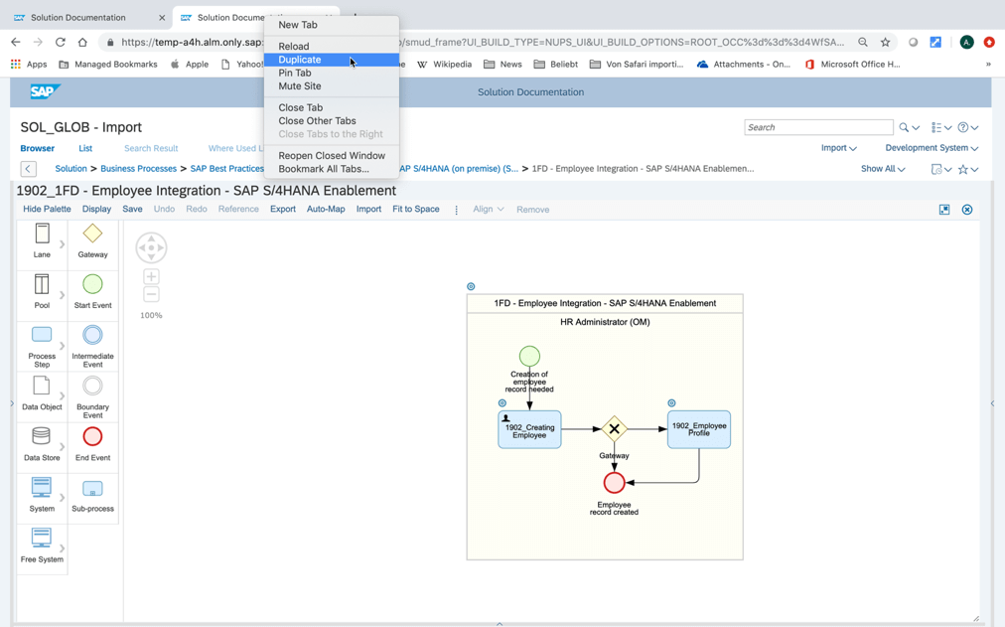Viewport: 1005px width, 627px height.
Task: Open the Import dropdown in the header
Action: pos(839,148)
